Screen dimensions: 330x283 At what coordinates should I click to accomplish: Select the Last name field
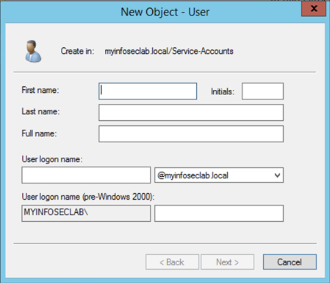point(191,113)
